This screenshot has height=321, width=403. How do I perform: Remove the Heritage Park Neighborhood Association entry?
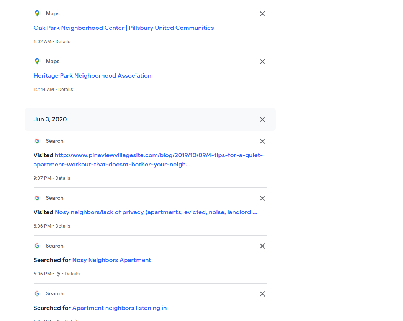(262, 62)
